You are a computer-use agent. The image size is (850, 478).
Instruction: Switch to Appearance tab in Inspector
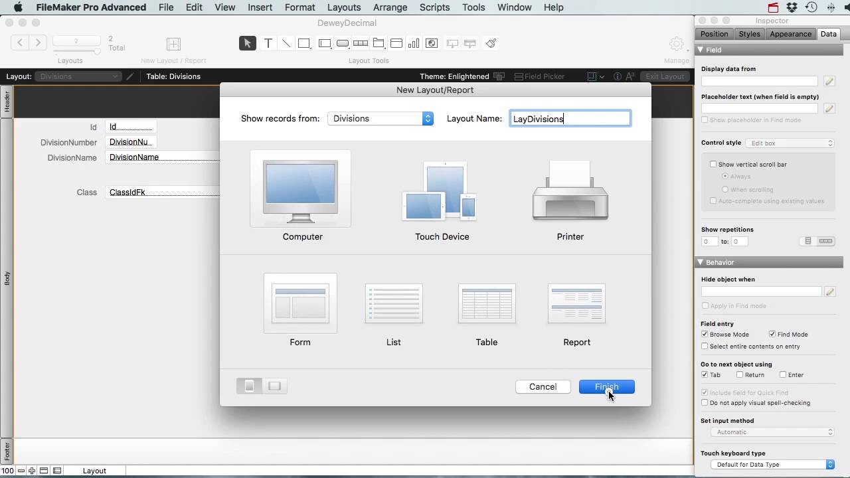coord(790,34)
